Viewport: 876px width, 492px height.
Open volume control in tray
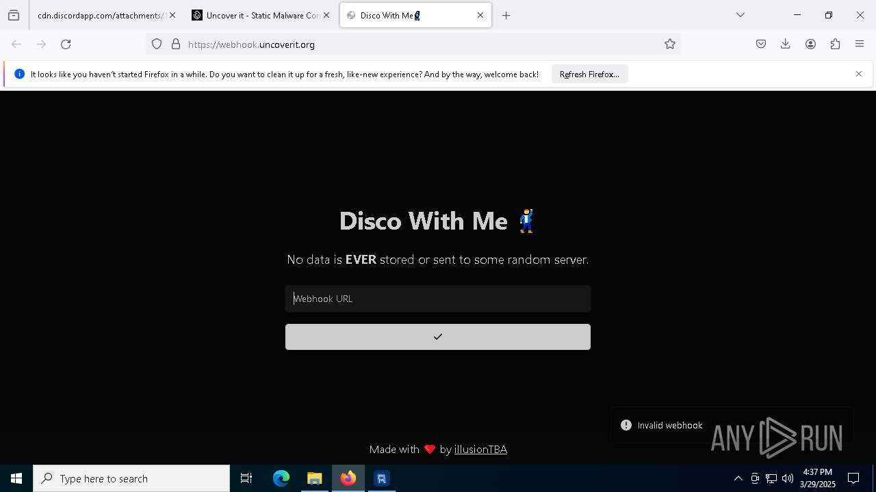[788, 478]
